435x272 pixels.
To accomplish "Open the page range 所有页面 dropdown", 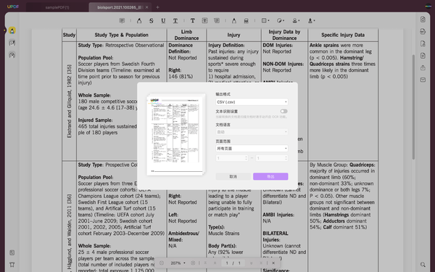I will pyautogui.click(x=252, y=149).
